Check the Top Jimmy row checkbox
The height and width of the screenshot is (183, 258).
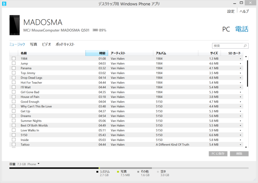pyautogui.click(x=14, y=73)
